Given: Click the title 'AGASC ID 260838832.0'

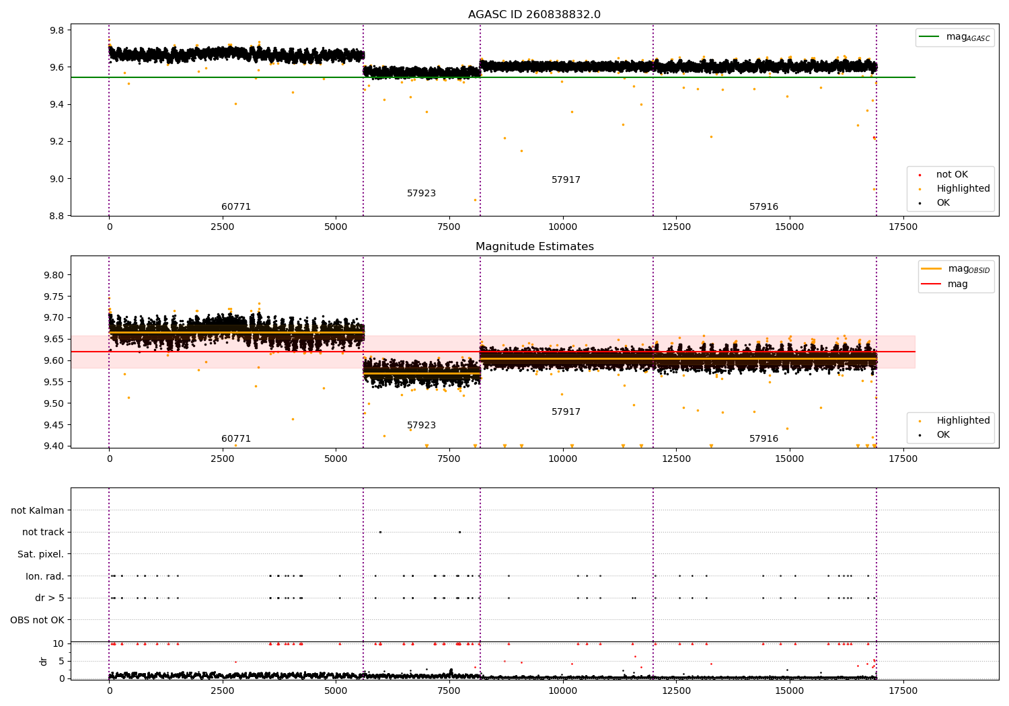Looking at the screenshot, I should pyautogui.click(x=534, y=15).
